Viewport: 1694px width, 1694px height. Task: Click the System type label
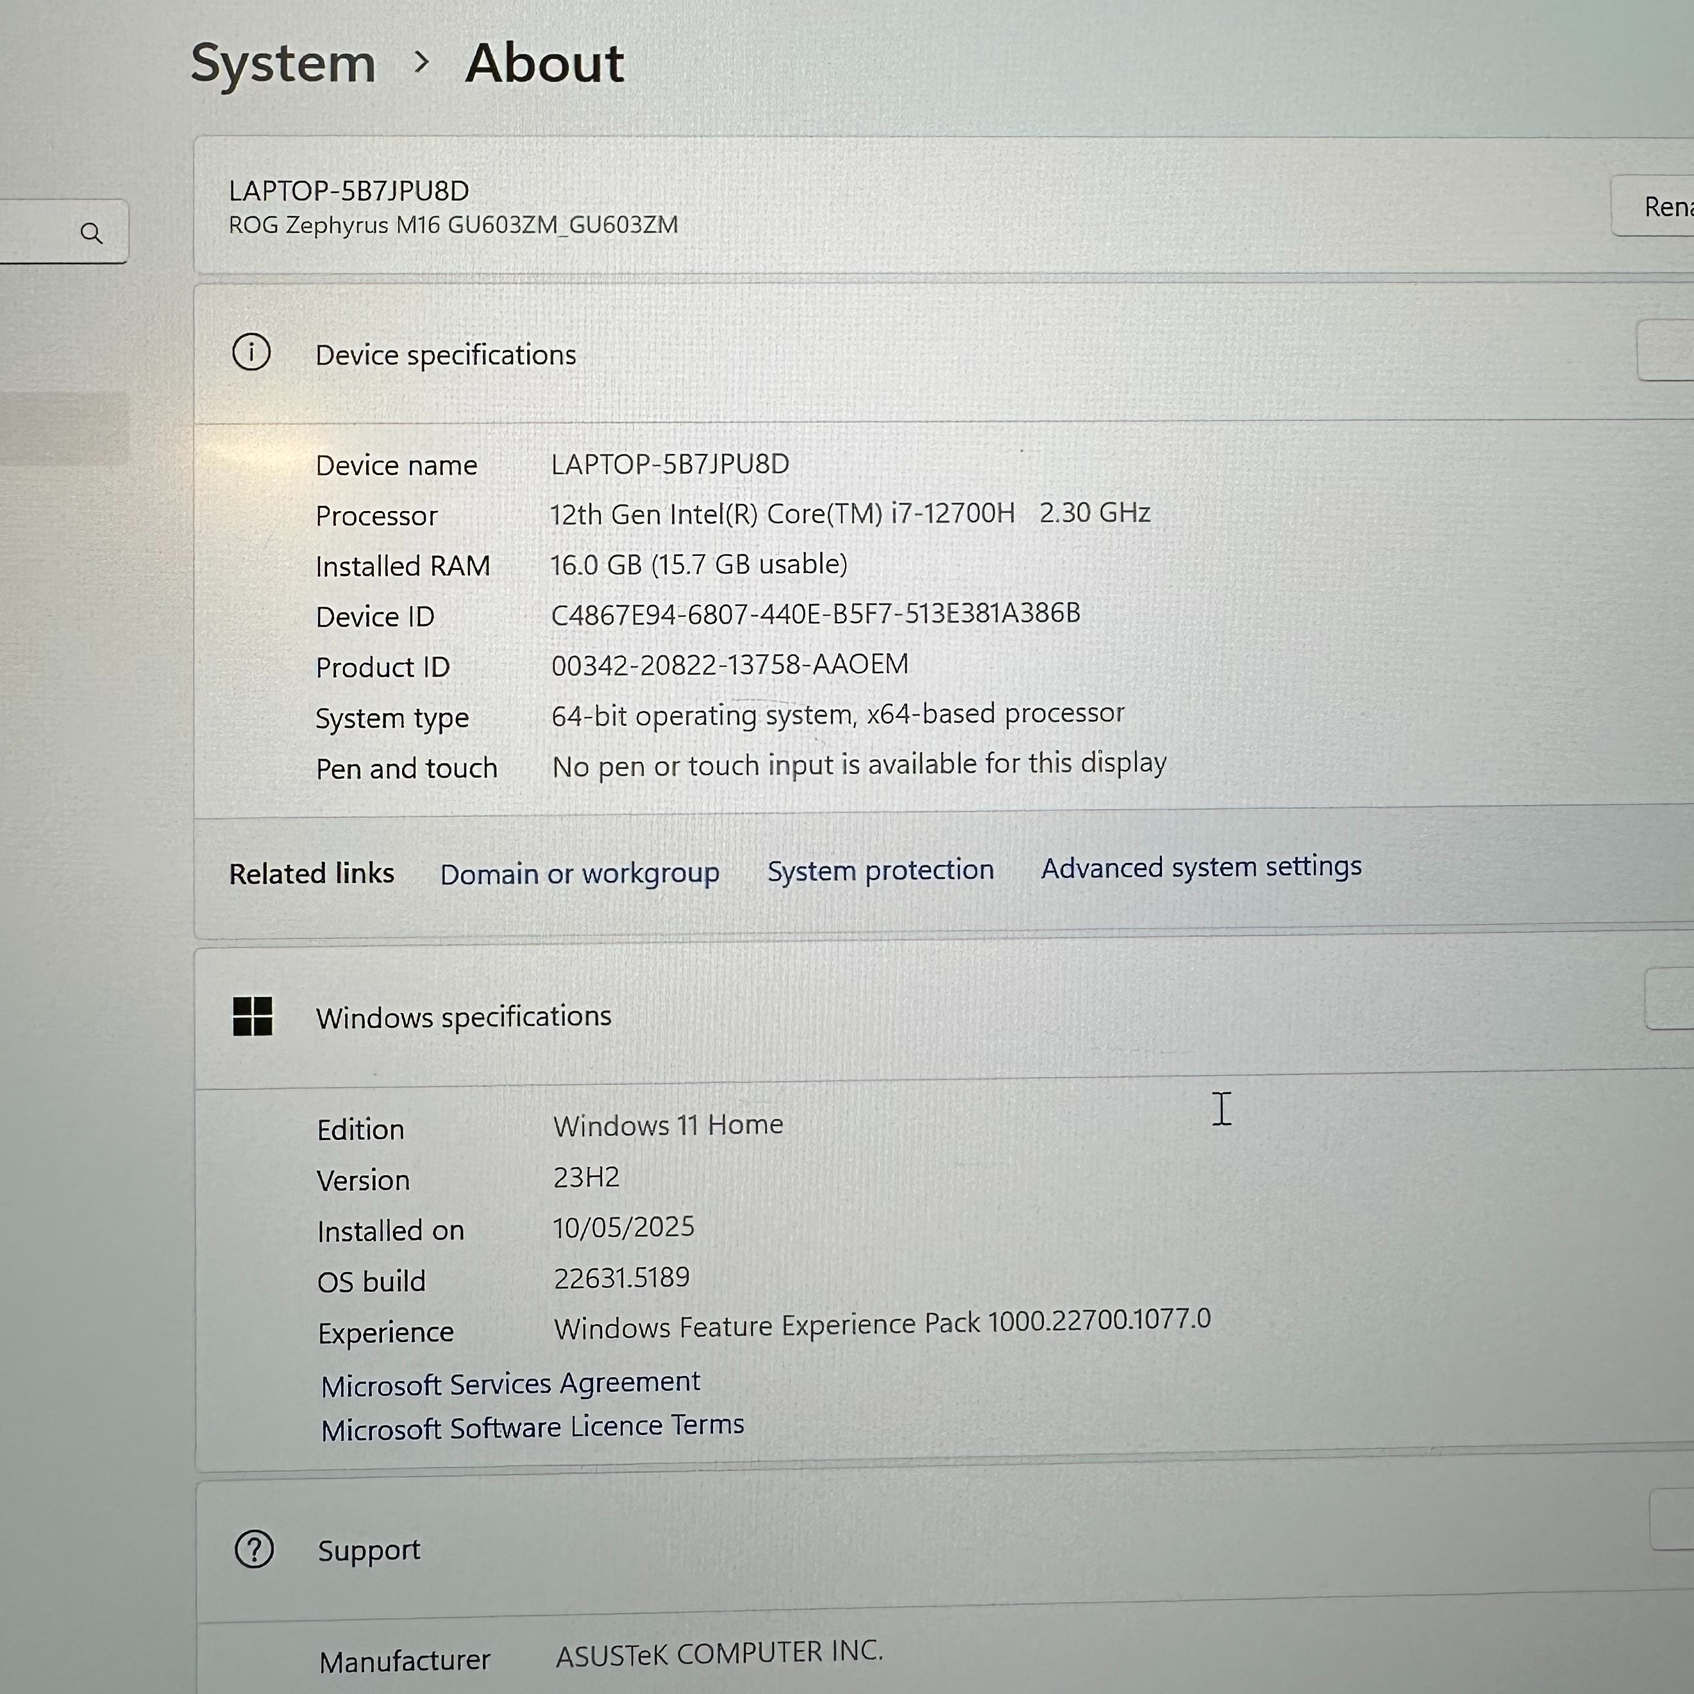click(x=392, y=719)
